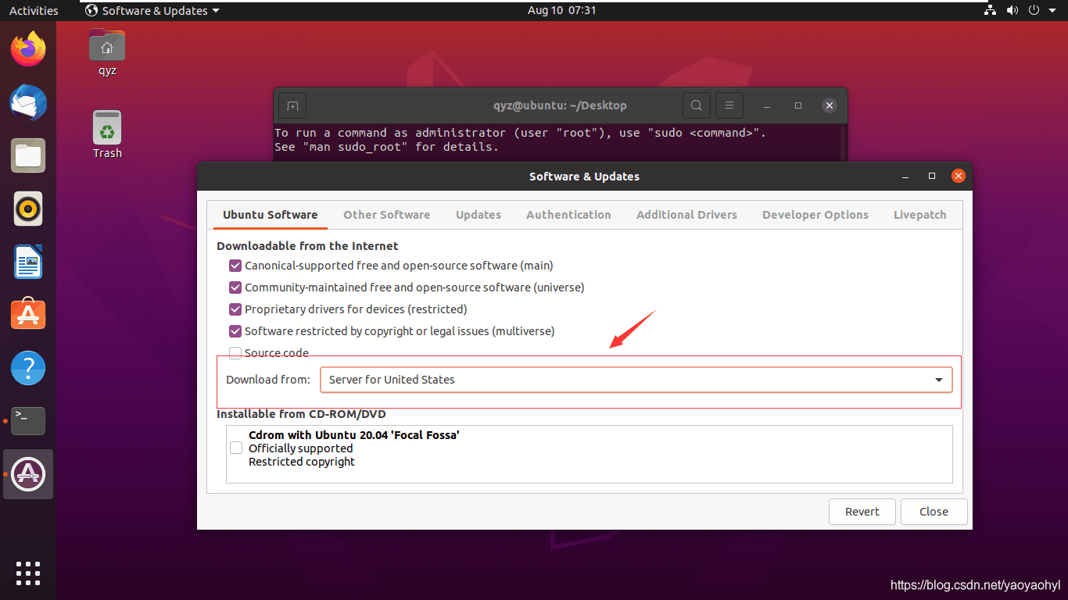Open the clock showing Aug 10 07:31
The image size is (1068, 600).
[562, 10]
